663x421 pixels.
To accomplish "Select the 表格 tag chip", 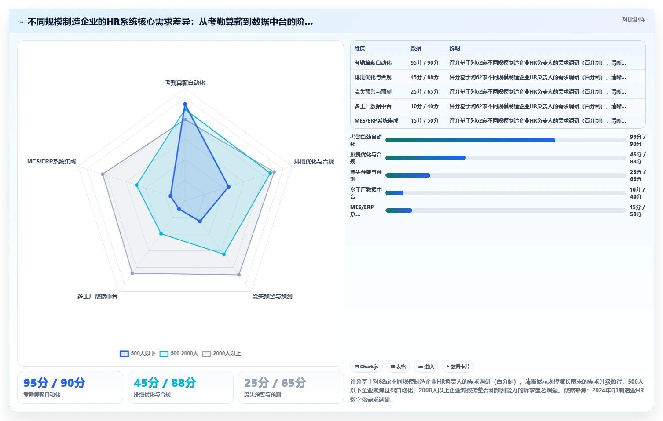I will tap(398, 367).
